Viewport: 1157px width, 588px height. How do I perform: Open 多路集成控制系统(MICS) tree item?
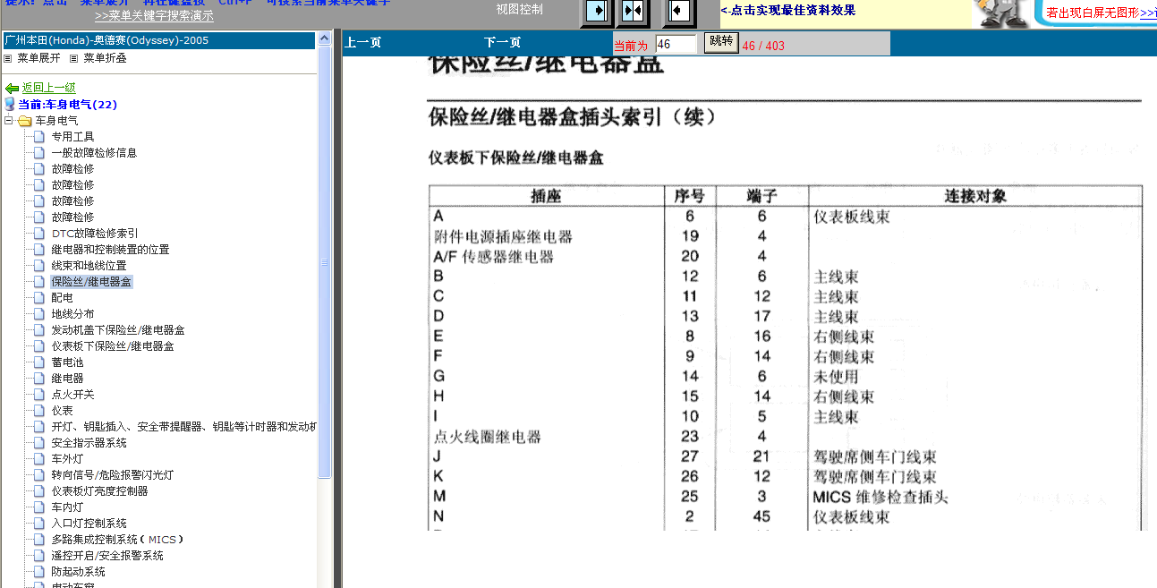[117, 540]
